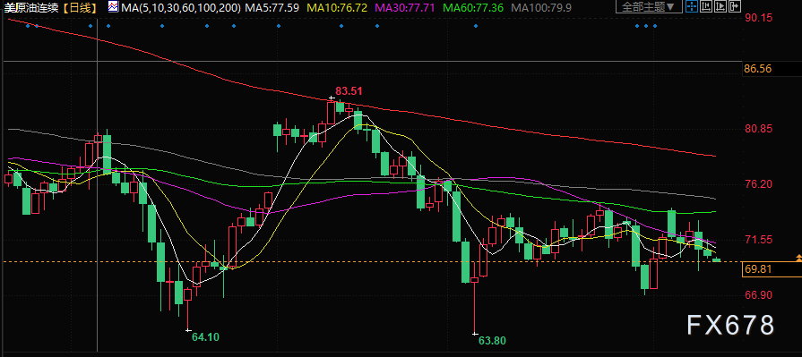The image size is (802, 357).
Task: Click the blue event dot above the 63.80 low
Action: tap(476, 26)
